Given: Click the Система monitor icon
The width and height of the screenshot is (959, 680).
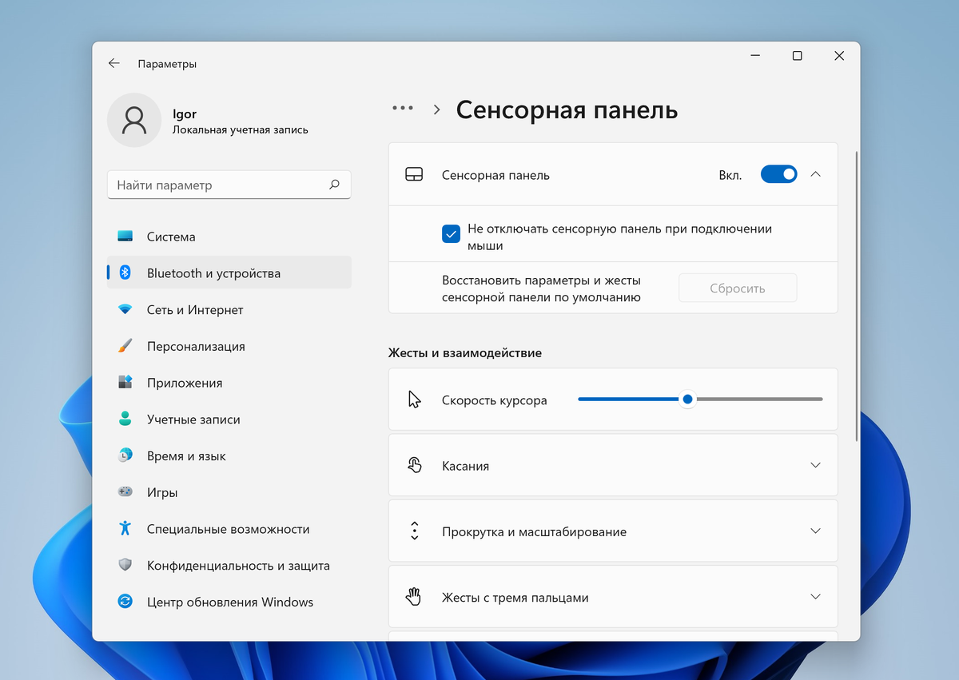Looking at the screenshot, I should click(x=125, y=237).
